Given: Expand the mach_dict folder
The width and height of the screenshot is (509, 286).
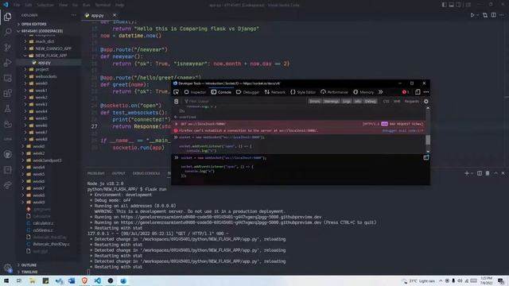Looking at the screenshot, I should click(49, 41).
